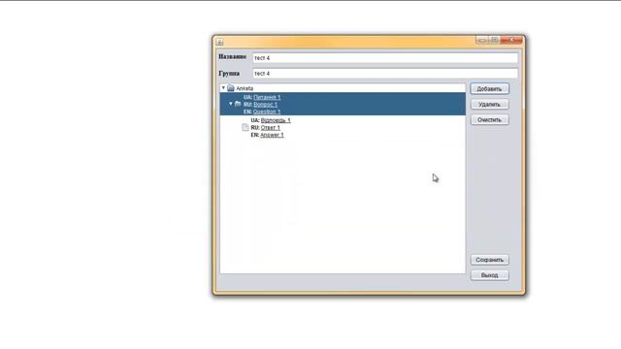Select the Anketa folder icon
This screenshot has width=621, height=349.
pyautogui.click(x=231, y=88)
